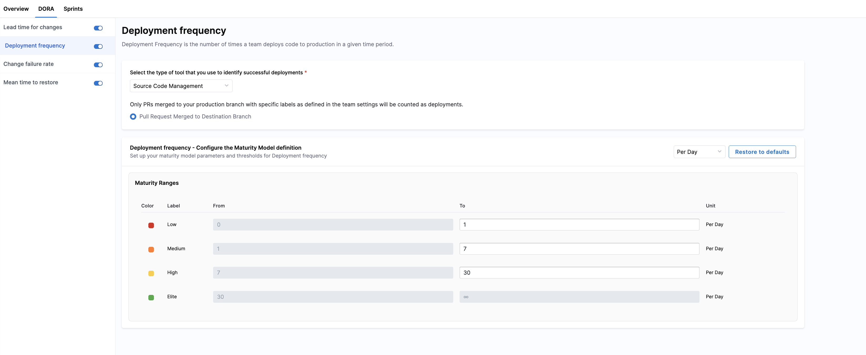Click the orange Medium color swatch
Viewport: 866px width, 355px height.
[x=151, y=249]
